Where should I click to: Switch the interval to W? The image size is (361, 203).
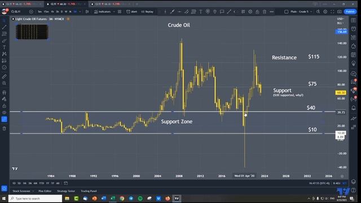pos(66,12)
